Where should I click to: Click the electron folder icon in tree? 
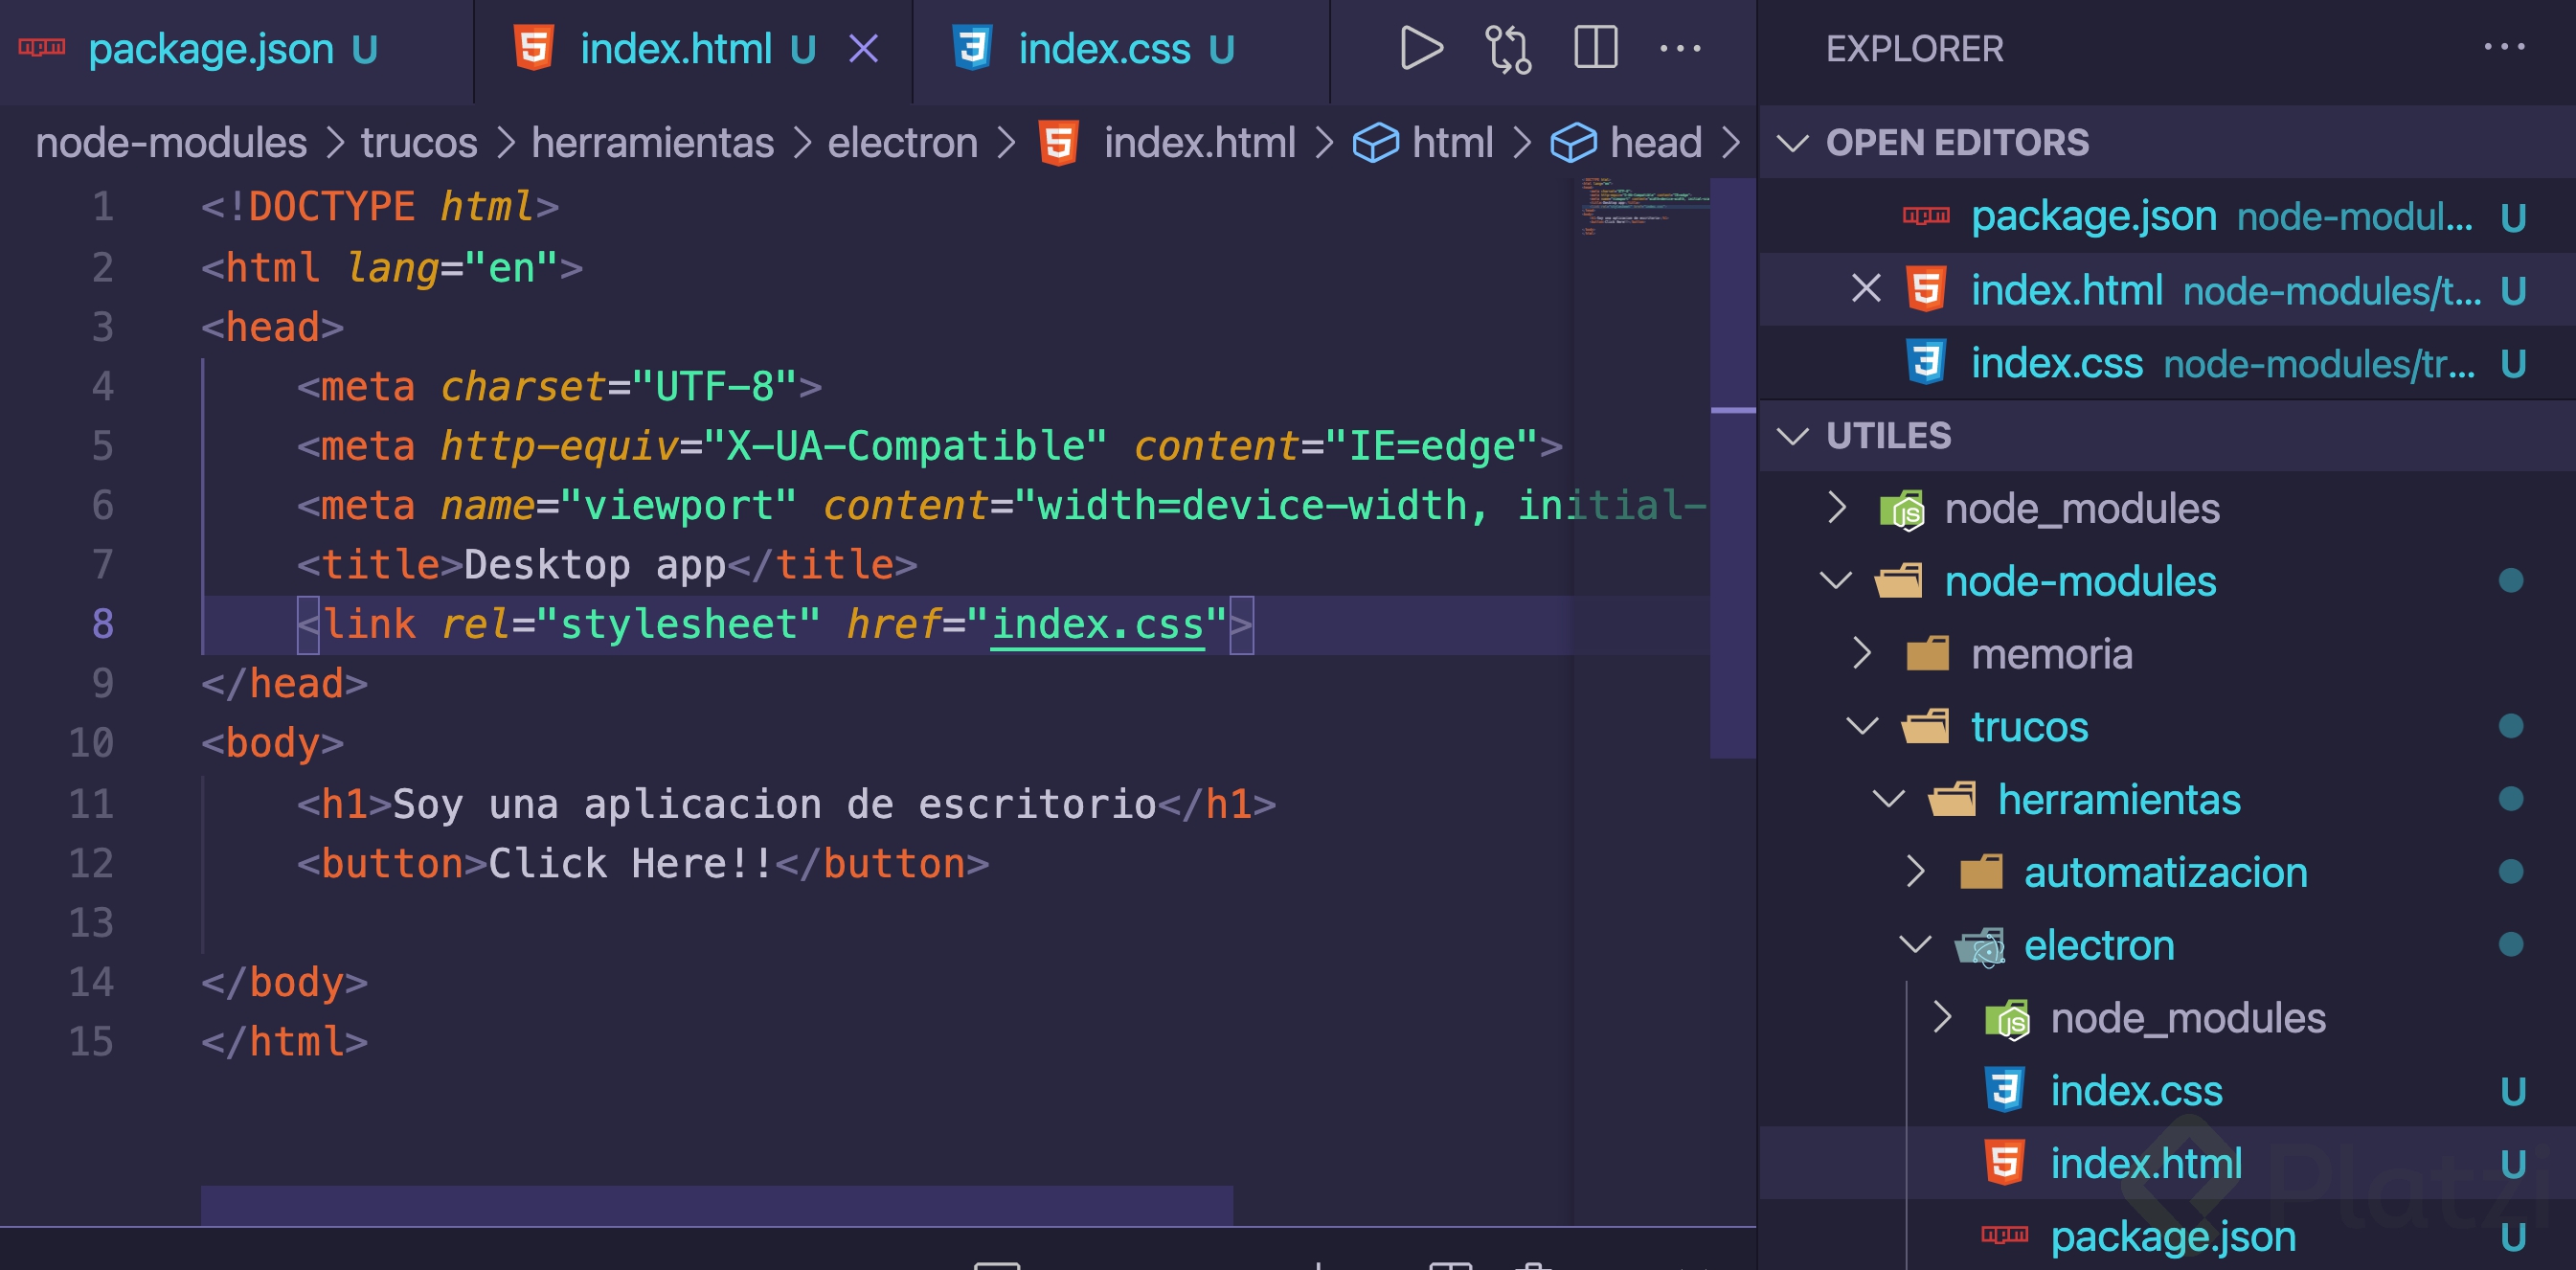(x=1981, y=946)
